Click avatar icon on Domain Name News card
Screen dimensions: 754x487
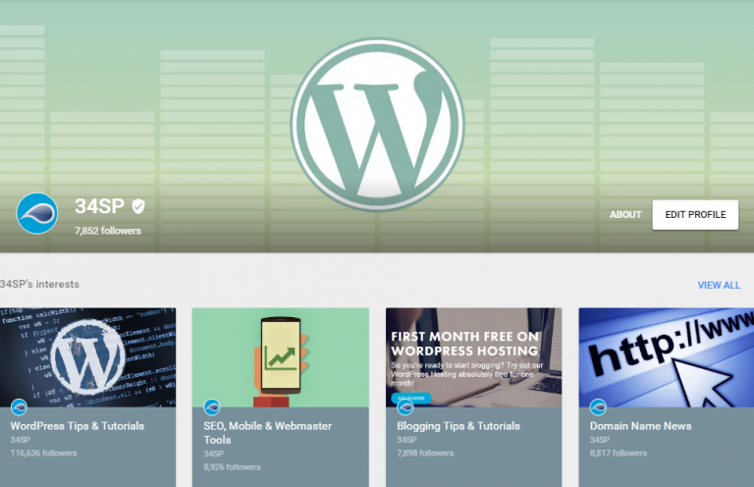point(598,407)
